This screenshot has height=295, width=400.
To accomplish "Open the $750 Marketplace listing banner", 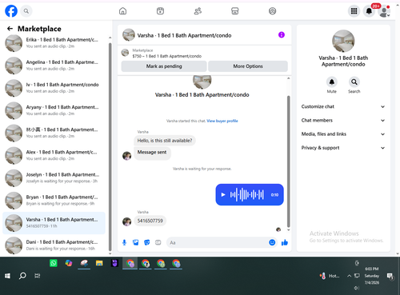I will [x=204, y=53].
